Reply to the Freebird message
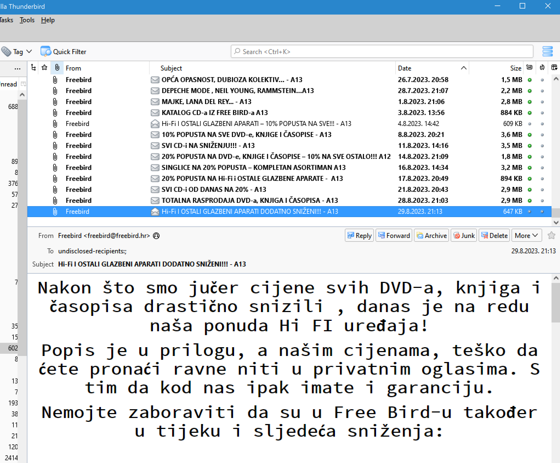Image resolution: width=560 pixels, height=463 pixels. point(359,235)
